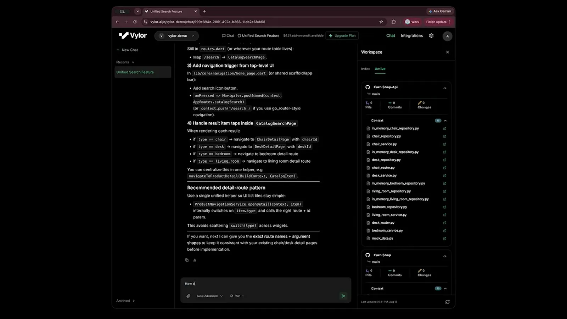Open mock_data.py external link icon
The width and height of the screenshot is (567, 319).
(445, 239)
